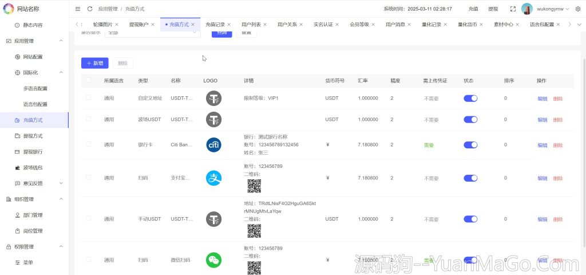Image resolution: width=586 pixels, height=275 pixels.
Task: Click the WeChat logo image
Action: (214, 260)
